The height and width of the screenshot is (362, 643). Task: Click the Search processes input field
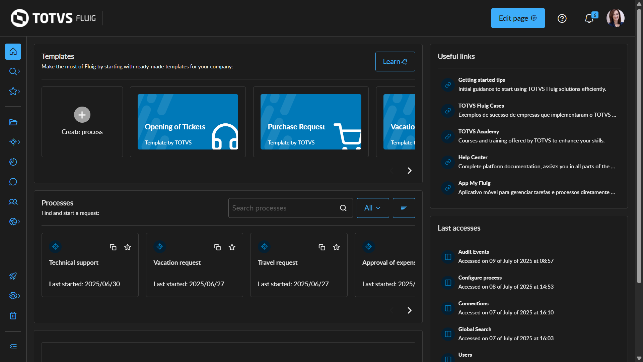pos(285,208)
